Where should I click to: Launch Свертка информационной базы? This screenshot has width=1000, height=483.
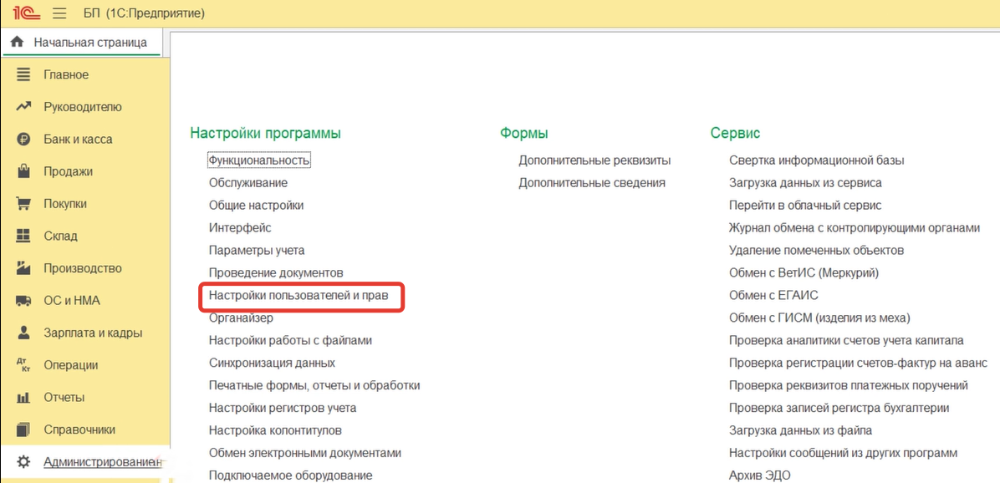click(x=816, y=160)
